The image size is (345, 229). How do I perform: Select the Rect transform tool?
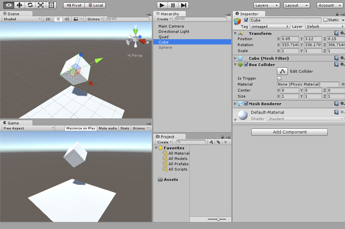pos(51,5)
